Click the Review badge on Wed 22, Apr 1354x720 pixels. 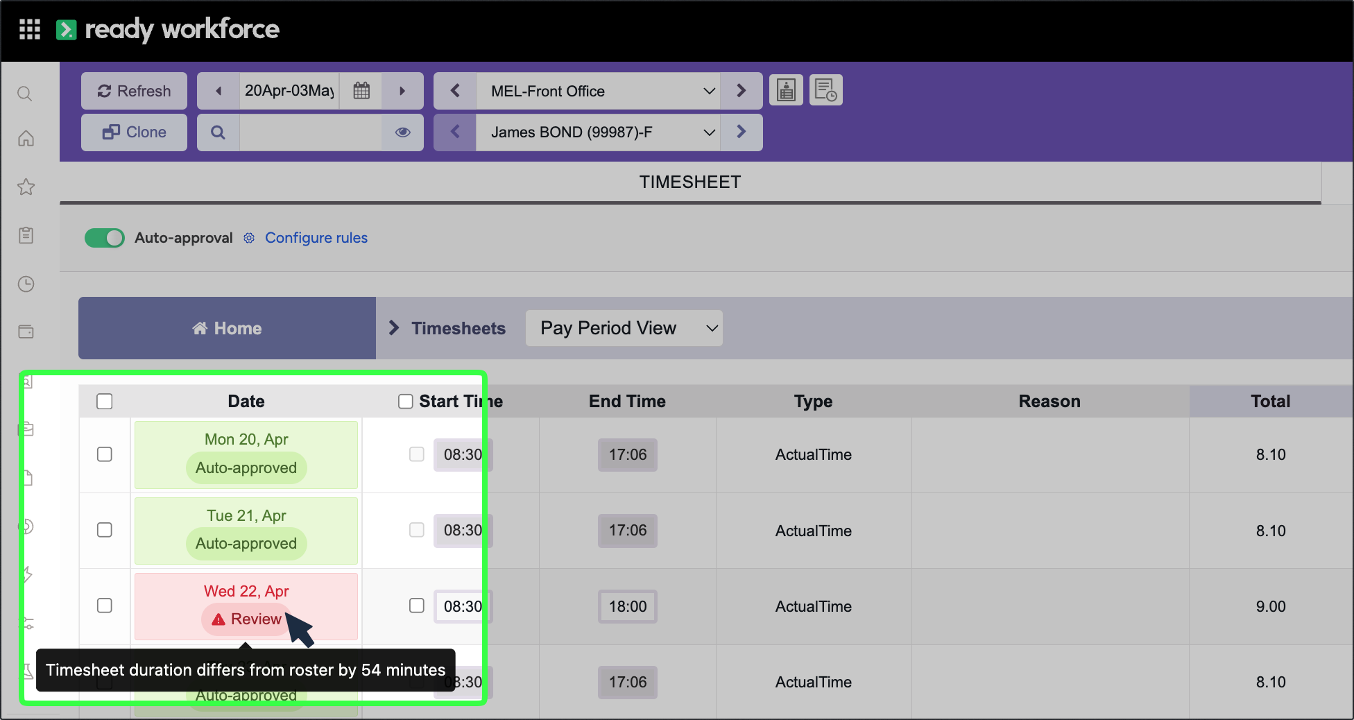click(247, 619)
